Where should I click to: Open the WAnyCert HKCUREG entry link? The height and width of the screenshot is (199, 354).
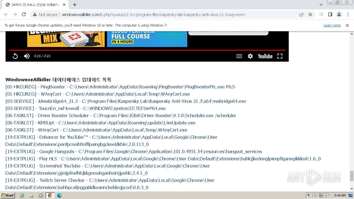point(98,94)
